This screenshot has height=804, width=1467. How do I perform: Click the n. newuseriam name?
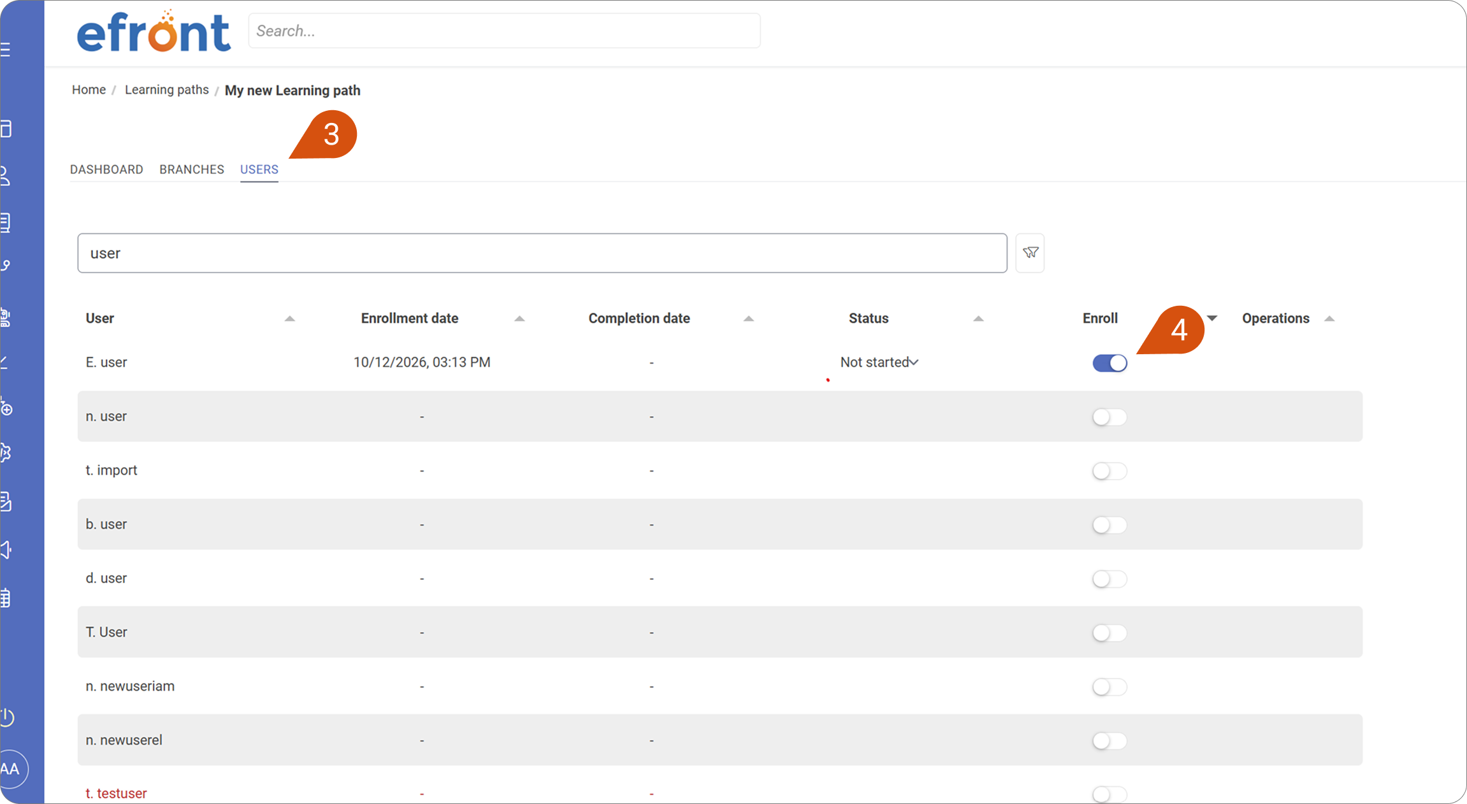(x=130, y=686)
